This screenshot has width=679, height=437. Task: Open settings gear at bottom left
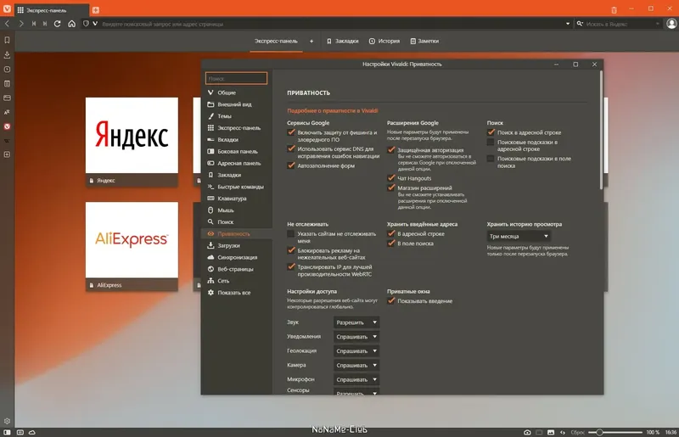[7, 421]
